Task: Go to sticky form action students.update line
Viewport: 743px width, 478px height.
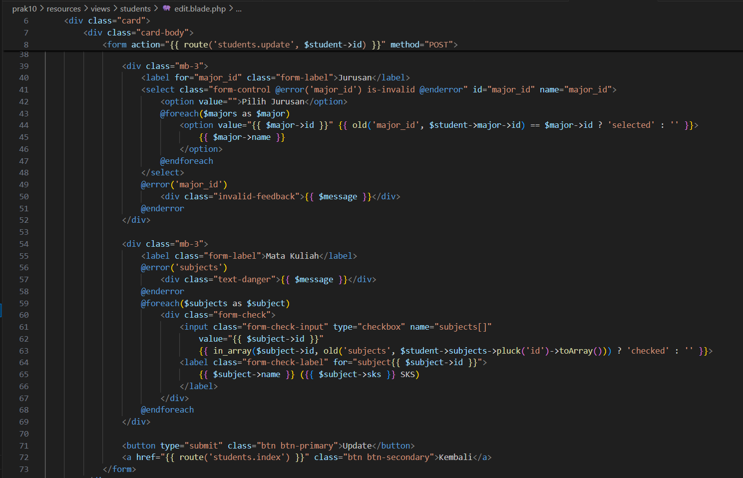Action: point(280,44)
